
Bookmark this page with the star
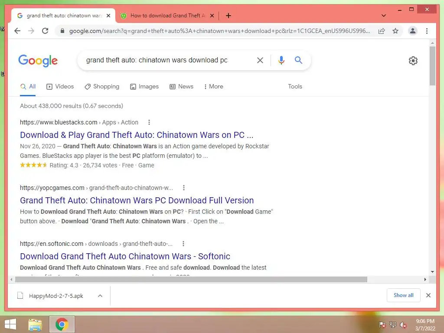tap(395, 31)
